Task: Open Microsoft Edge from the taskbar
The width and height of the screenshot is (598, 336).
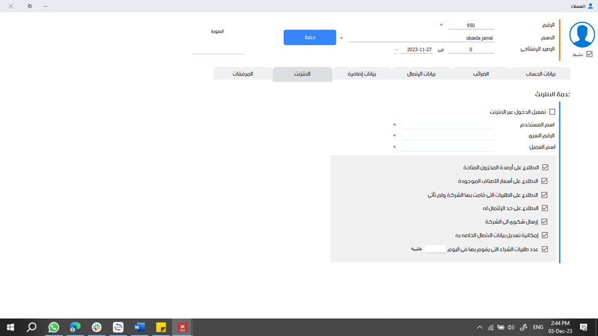Action: coord(75,327)
